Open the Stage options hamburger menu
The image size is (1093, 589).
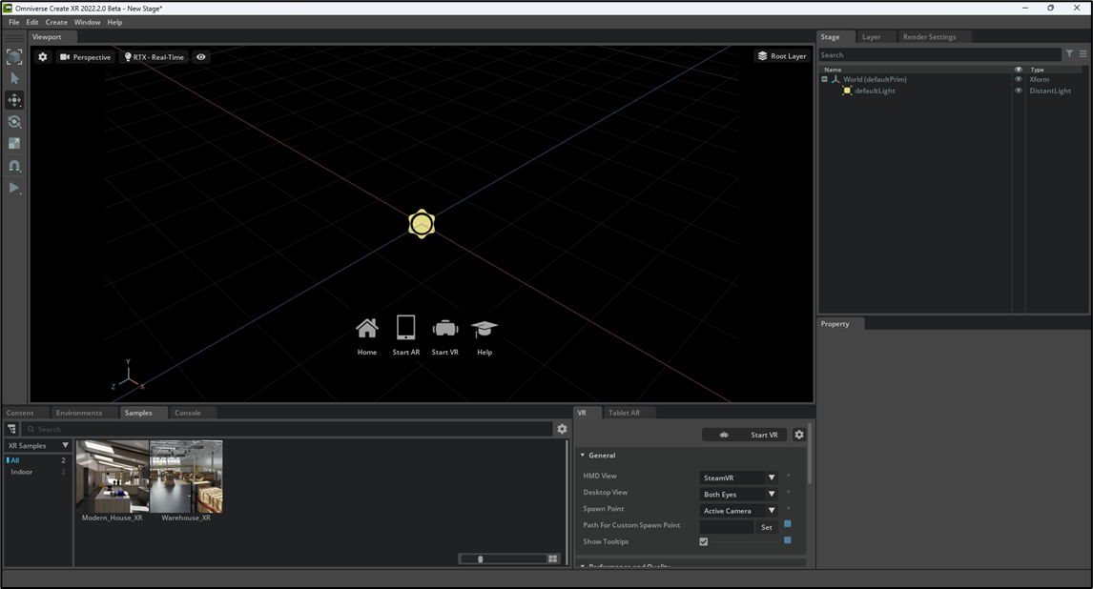1083,53
